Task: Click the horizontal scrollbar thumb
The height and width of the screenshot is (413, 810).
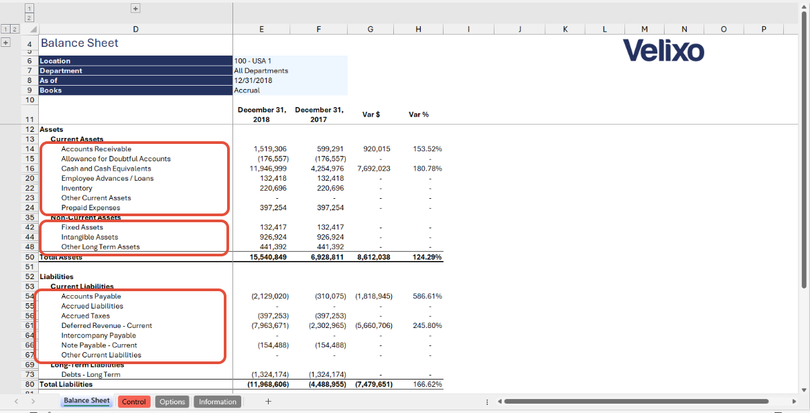Action: point(636,402)
